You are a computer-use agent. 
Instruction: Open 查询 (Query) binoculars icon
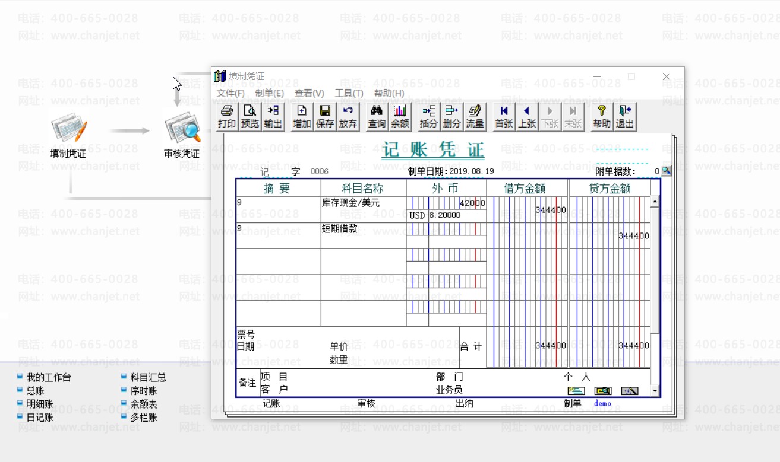[x=377, y=116]
